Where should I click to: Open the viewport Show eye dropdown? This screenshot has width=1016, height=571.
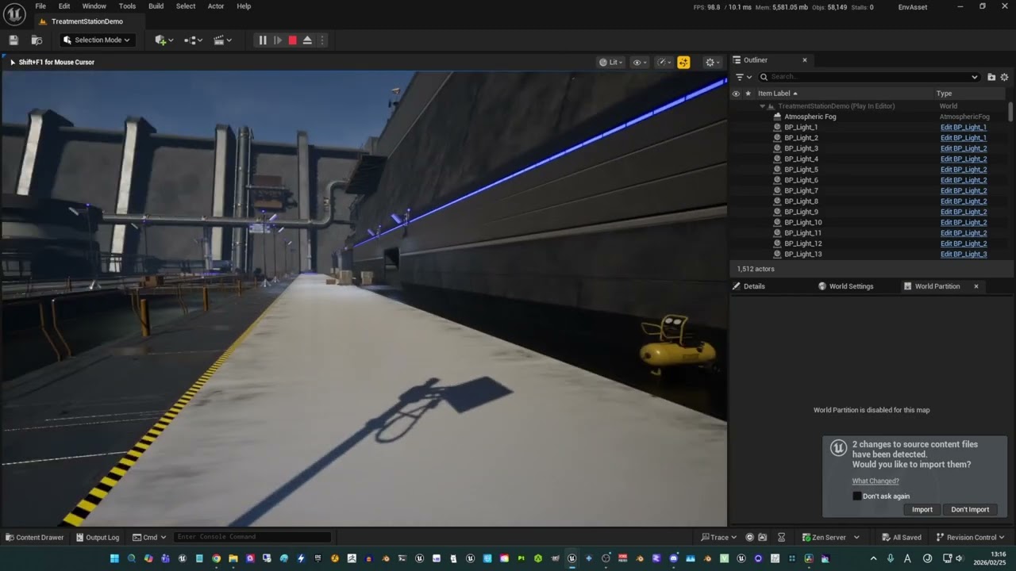640,62
